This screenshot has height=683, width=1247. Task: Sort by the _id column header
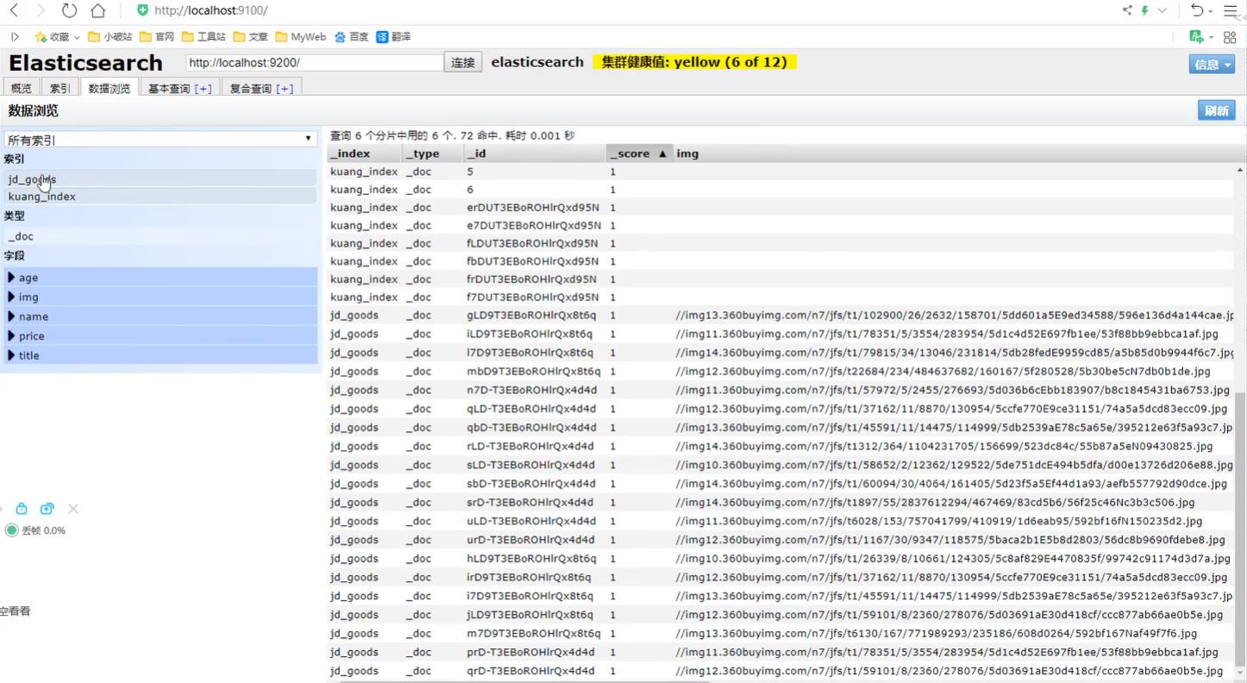(x=534, y=154)
